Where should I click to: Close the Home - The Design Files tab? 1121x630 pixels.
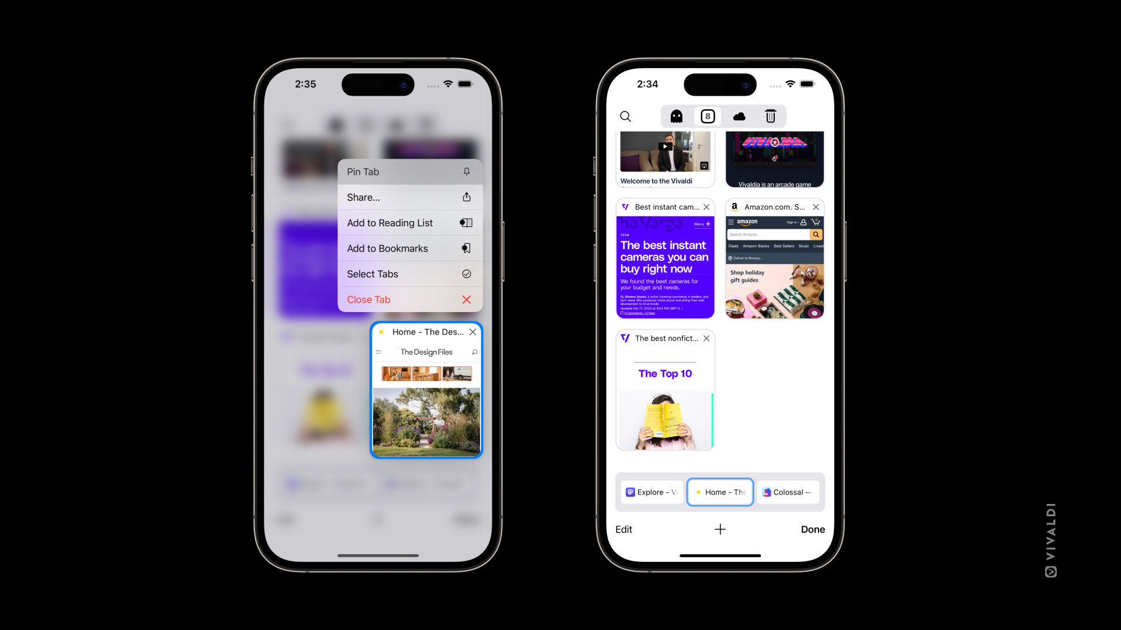pos(474,331)
